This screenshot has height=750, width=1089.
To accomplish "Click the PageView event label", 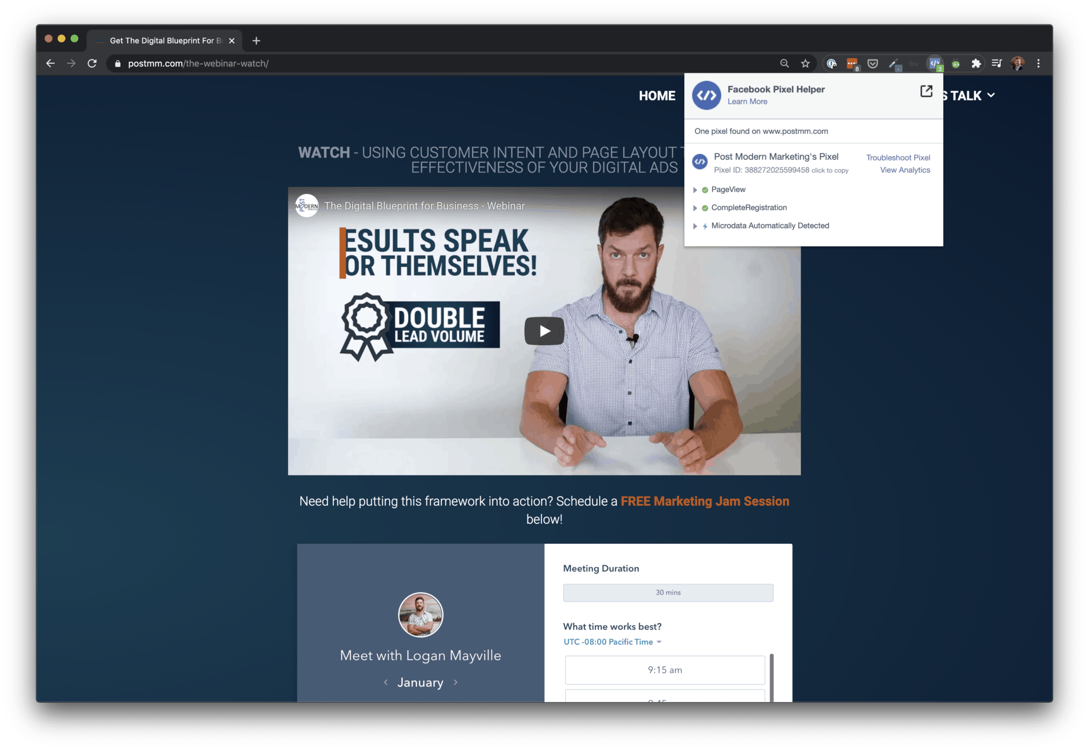I will 728,190.
